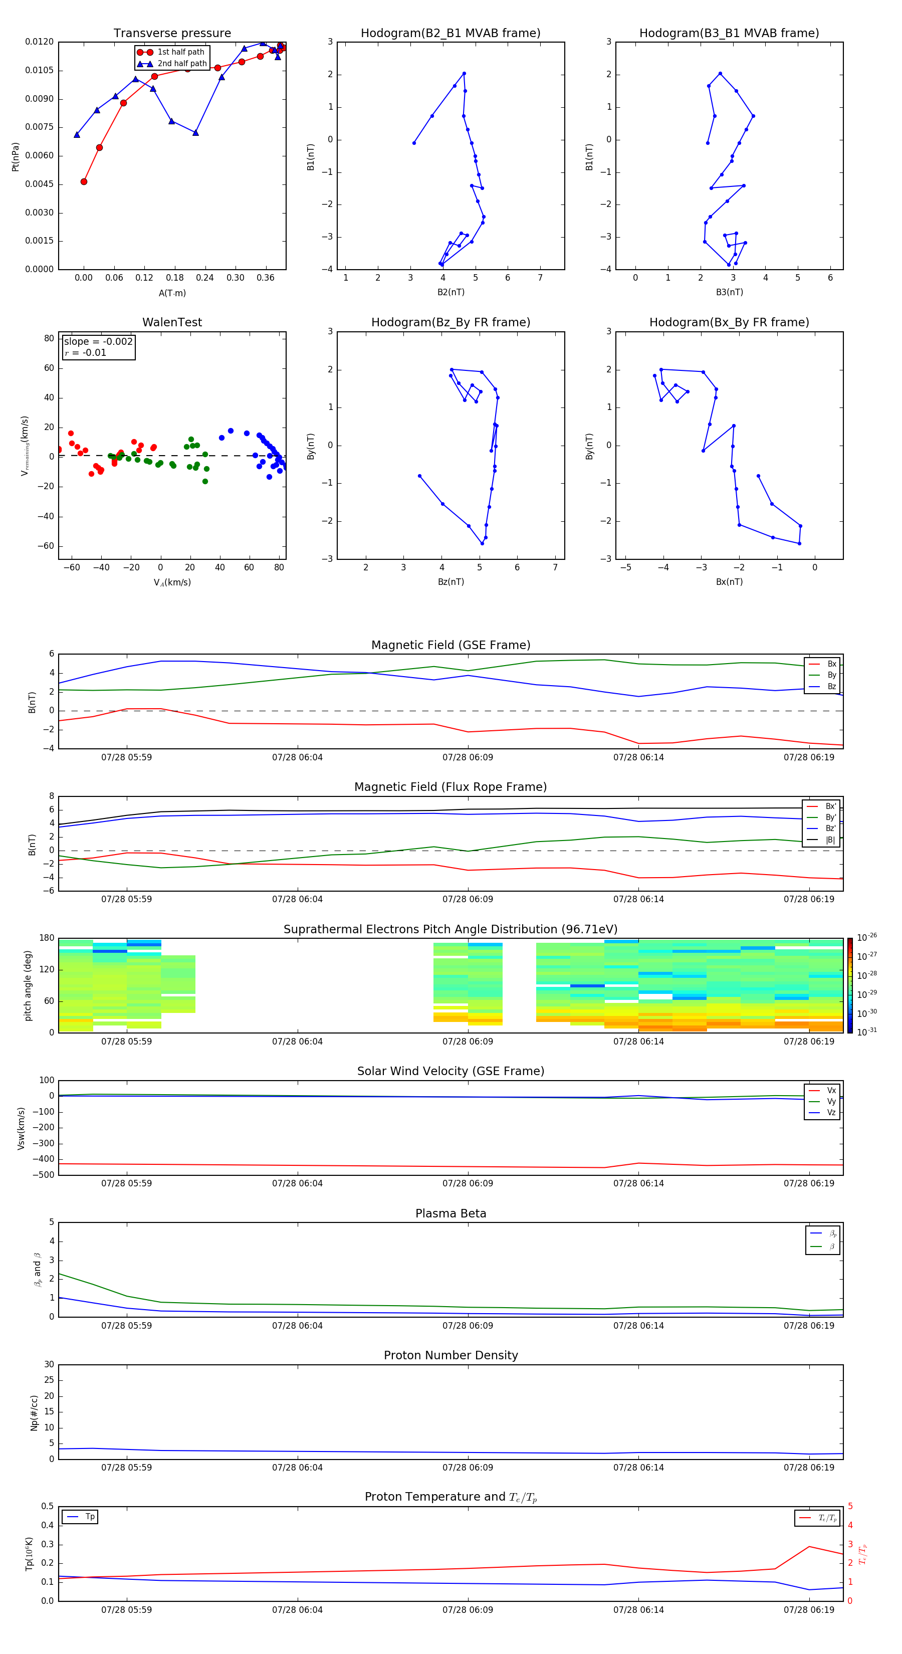Click the 'By' entry in GSE legend
Image resolution: width=902 pixels, height=1654 pixels.
823,675
